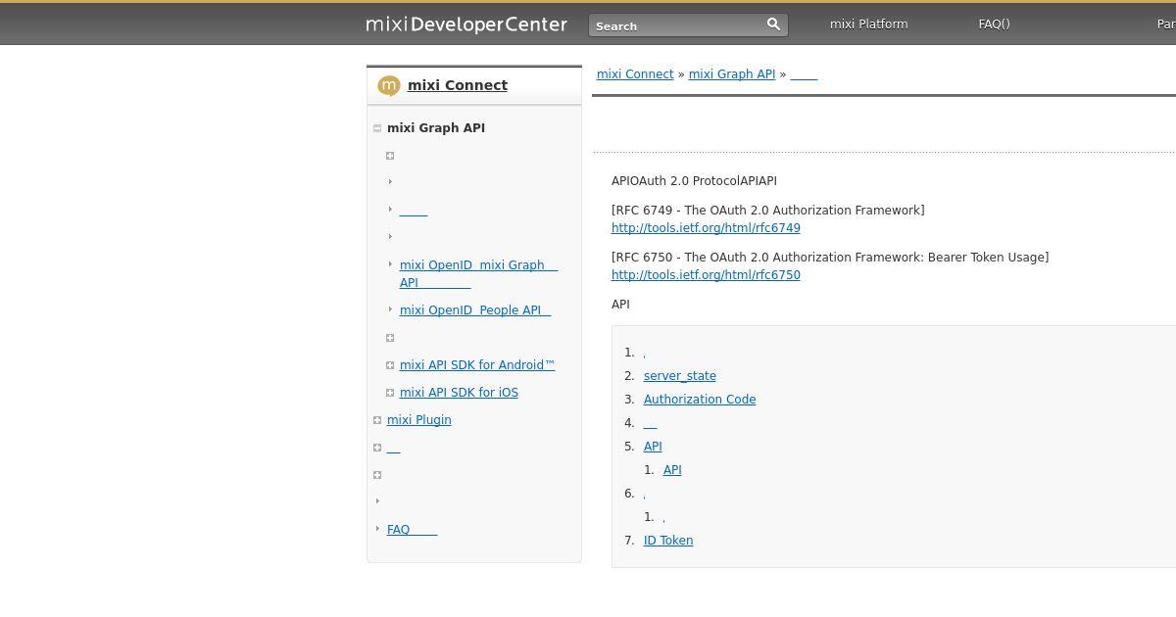Click the bullet arrow beside mixi OpenID People API
Screen dimensions: 1176x617
(390, 309)
